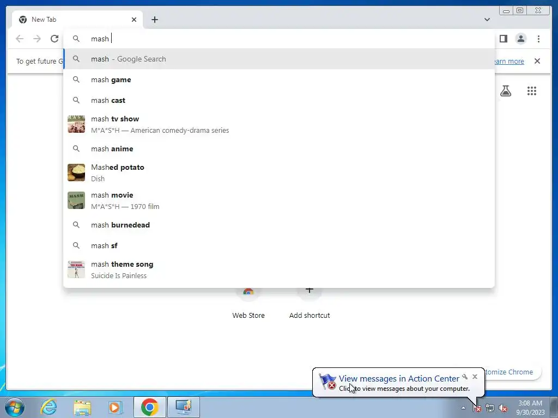Open the Chrome side panel
Image resolution: width=558 pixels, height=418 pixels.
tap(503, 39)
